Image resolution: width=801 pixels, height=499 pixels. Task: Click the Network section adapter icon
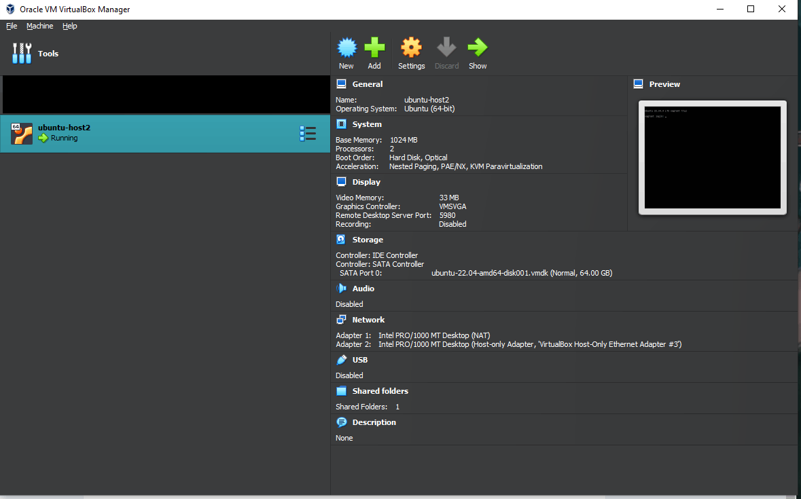point(341,320)
